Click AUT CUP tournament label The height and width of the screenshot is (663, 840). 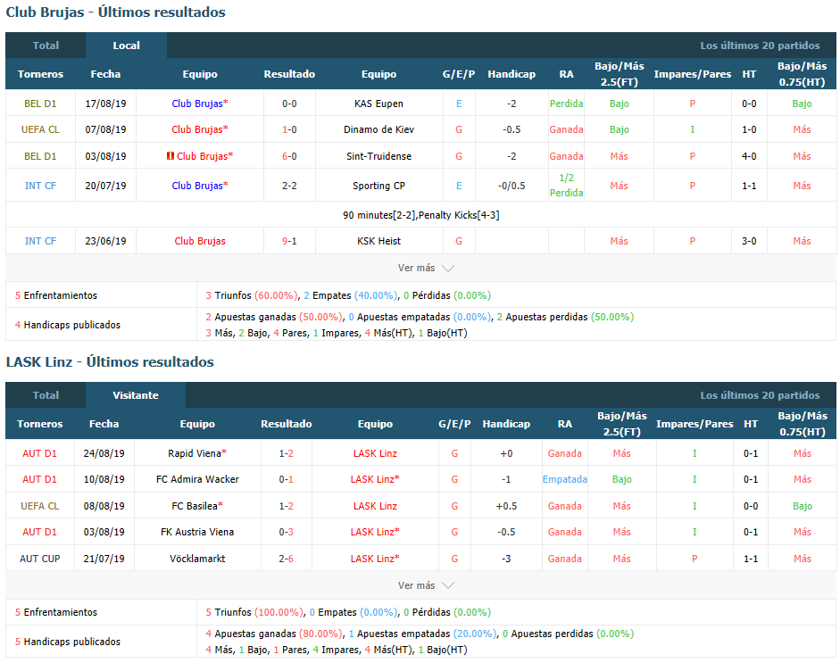(39, 559)
